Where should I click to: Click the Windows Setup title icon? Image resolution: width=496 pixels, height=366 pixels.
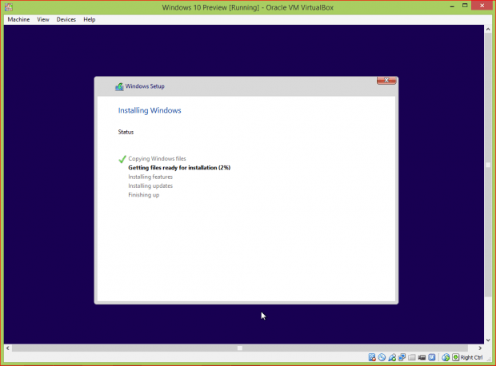[x=119, y=86]
